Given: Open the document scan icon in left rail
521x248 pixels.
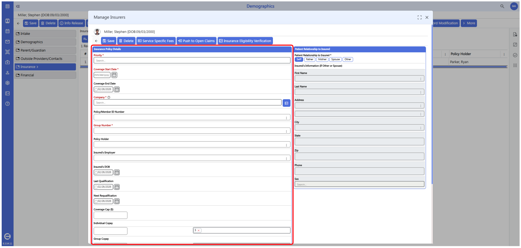Looking at the screenshot, I should coord(8,52).
